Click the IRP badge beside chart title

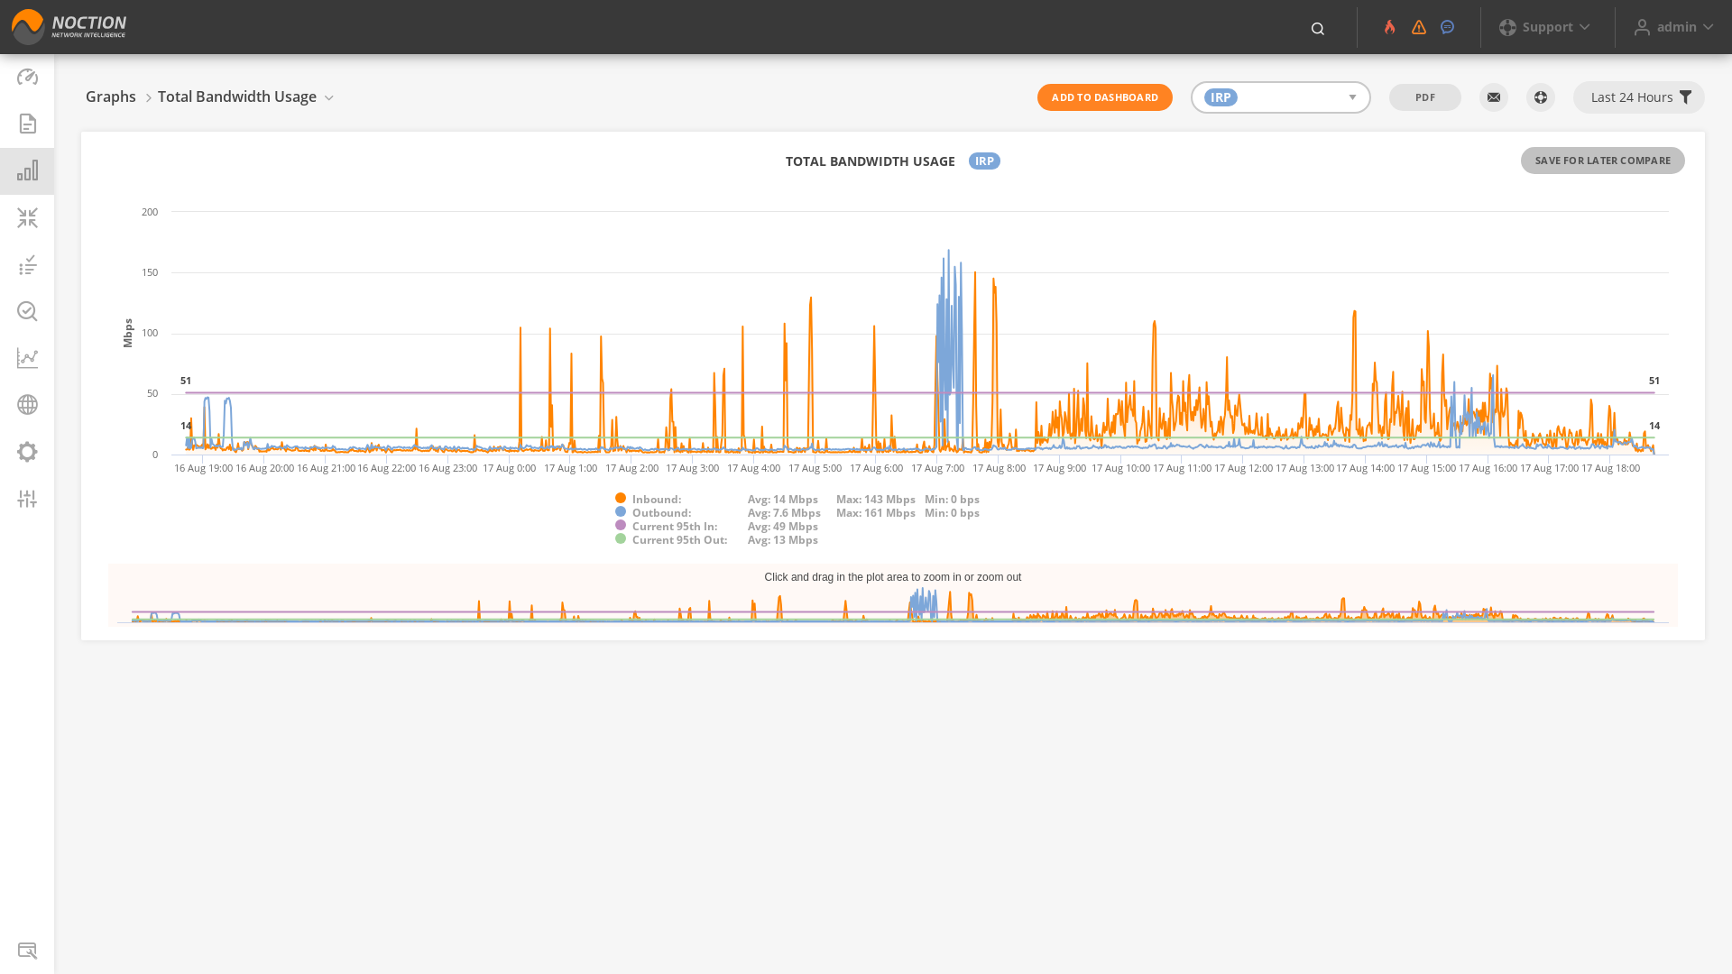984,161
